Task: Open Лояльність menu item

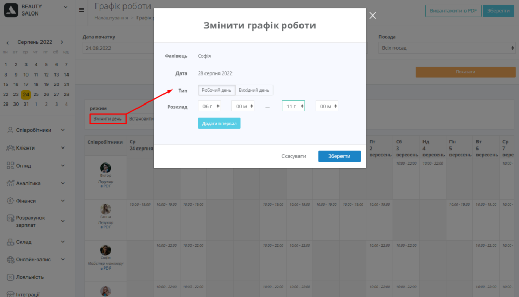Action: [x=30, y=277]
